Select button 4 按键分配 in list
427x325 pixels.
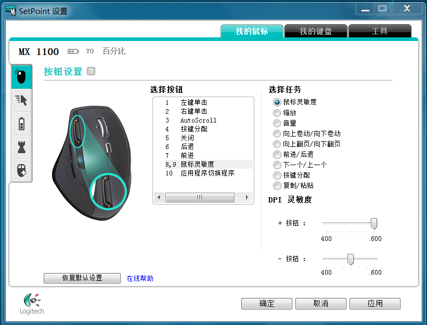click(209, 129)
